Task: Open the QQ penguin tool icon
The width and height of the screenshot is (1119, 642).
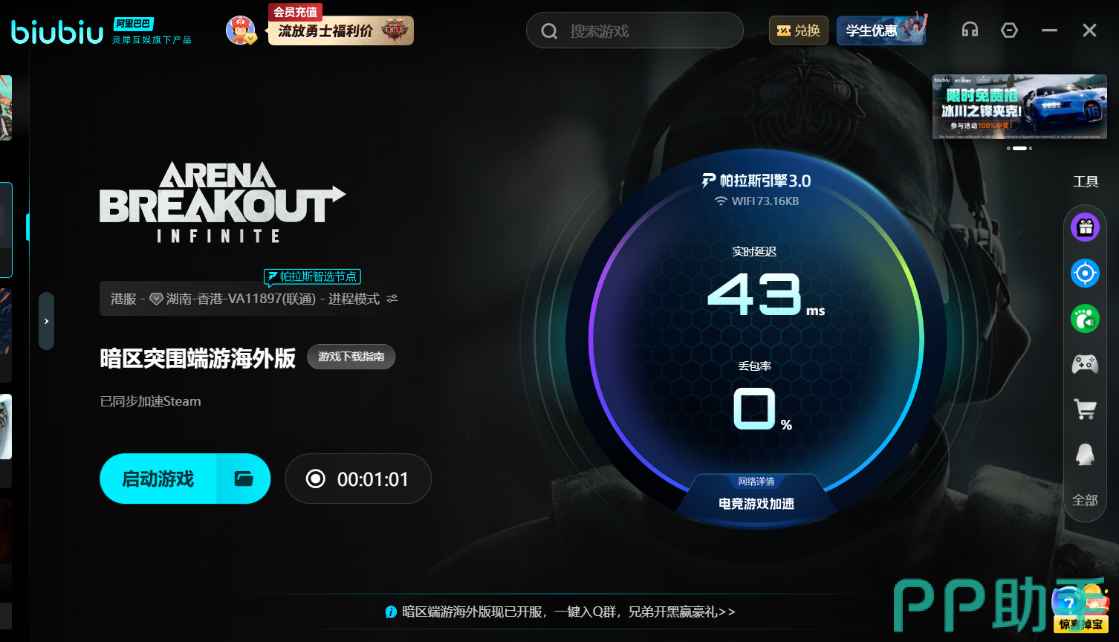Action: coord(1085,454)
